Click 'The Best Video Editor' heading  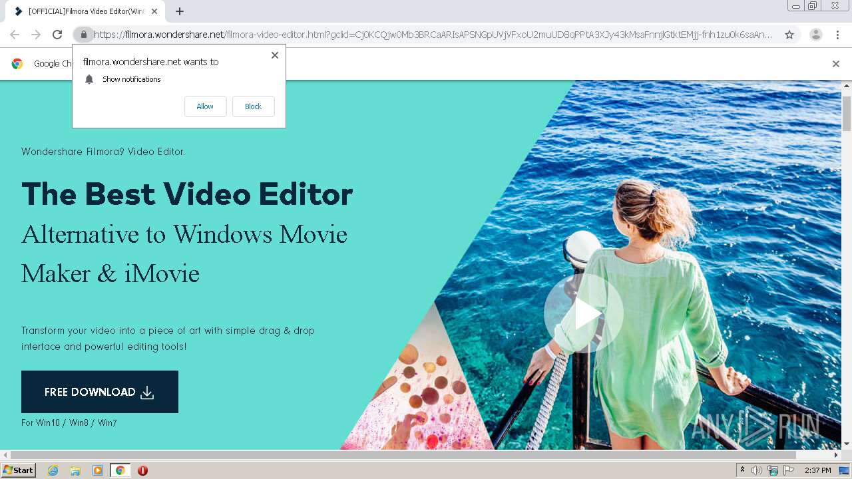(187, 194)
